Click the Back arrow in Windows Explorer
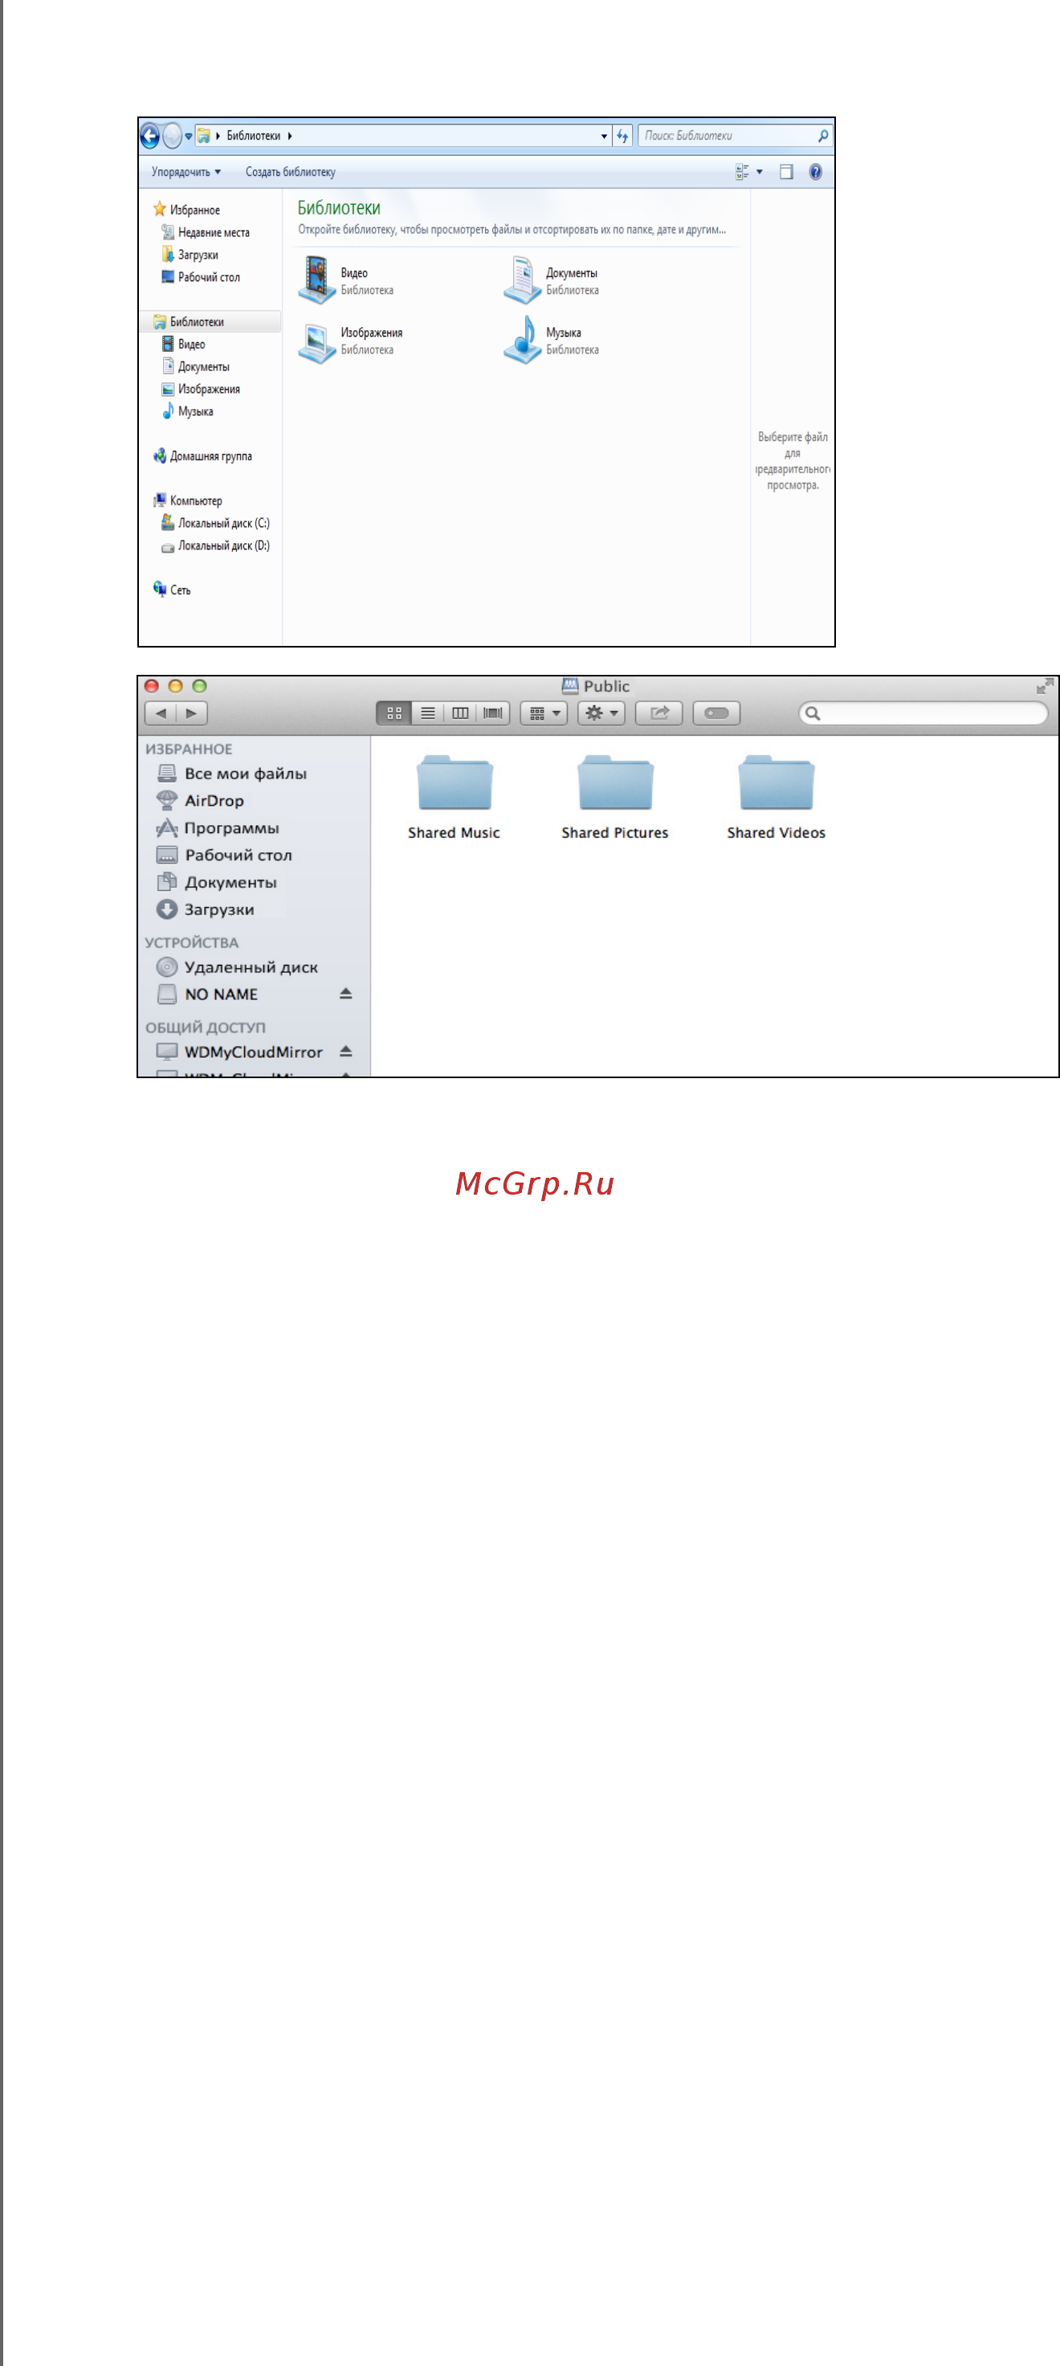This screenshot has width=1060, height=2366. pyautogui.click(x=149, y=136)
